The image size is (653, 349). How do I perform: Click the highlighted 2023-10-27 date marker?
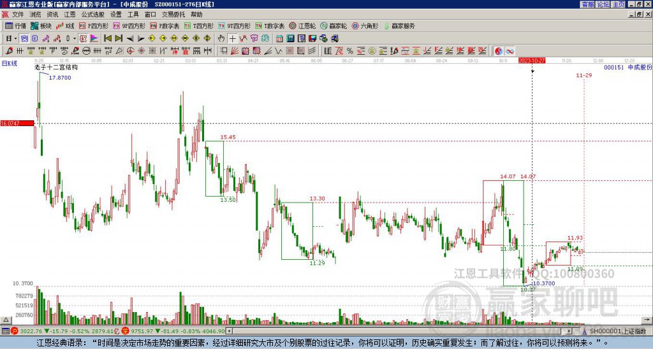click(x=532, y=61)
